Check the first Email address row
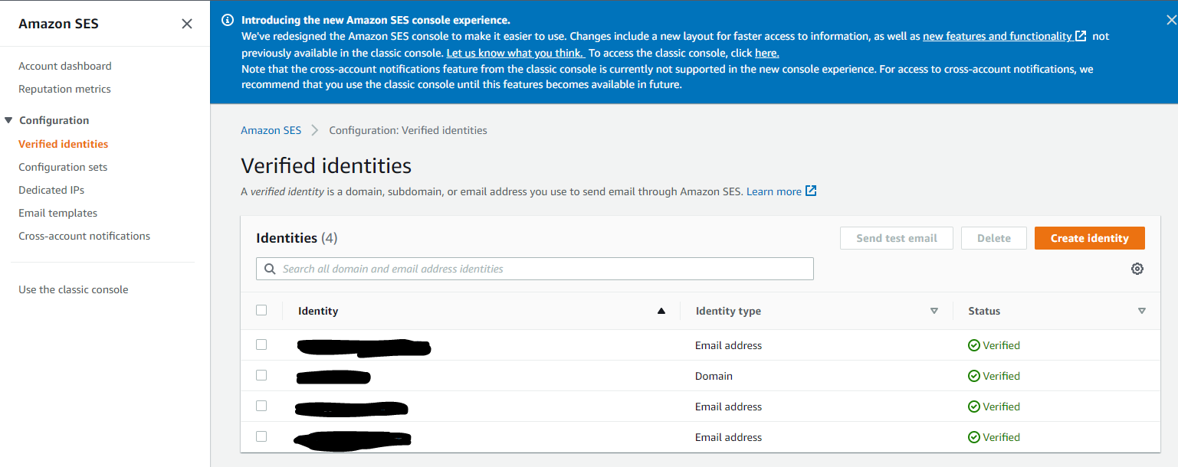 [x=261, y=345]
